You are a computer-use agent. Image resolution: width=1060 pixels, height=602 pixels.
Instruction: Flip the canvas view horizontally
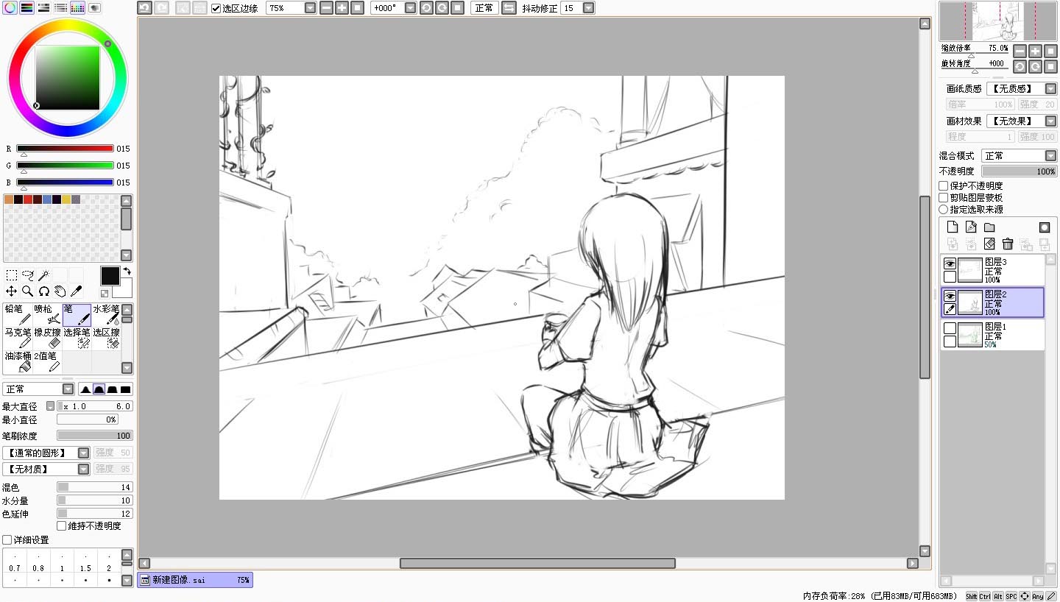coord(509,8)
